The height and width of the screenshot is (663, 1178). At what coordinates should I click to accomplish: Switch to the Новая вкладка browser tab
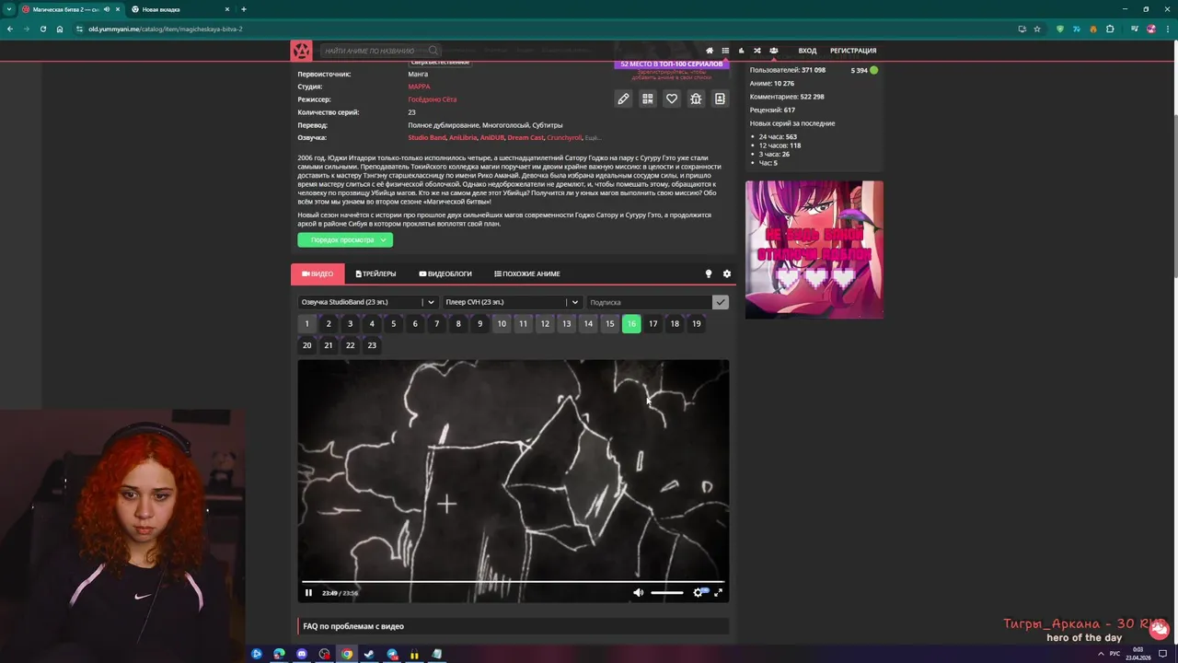[x=179, y=9]
